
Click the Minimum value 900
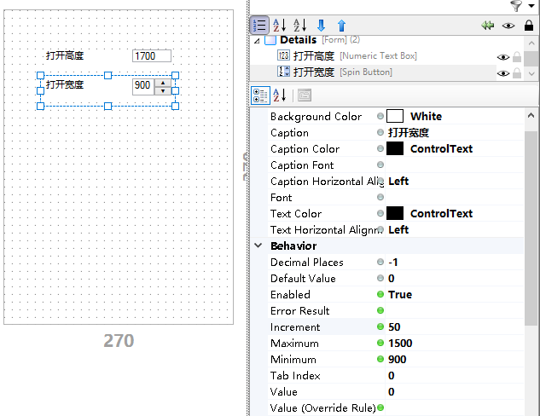397,359
